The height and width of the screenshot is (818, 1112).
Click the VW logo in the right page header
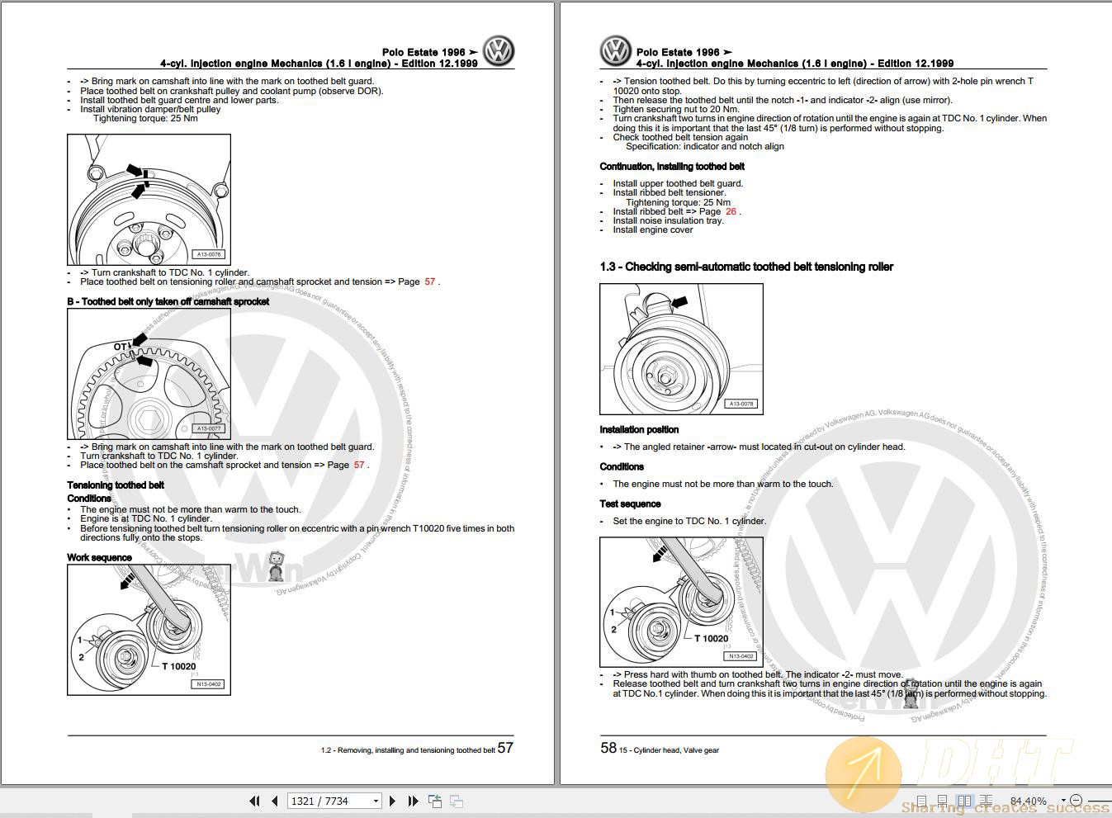click(x=616, y=51)
